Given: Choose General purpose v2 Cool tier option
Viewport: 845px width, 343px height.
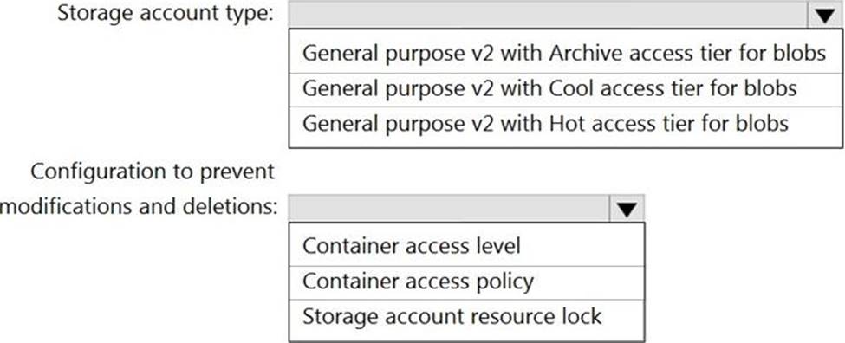Looking at the screenshot, I should click(566, 88).
